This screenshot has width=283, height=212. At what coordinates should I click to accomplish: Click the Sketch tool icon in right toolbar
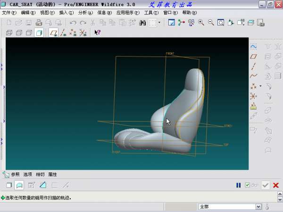pyautogui.click(x=253, y=47)
